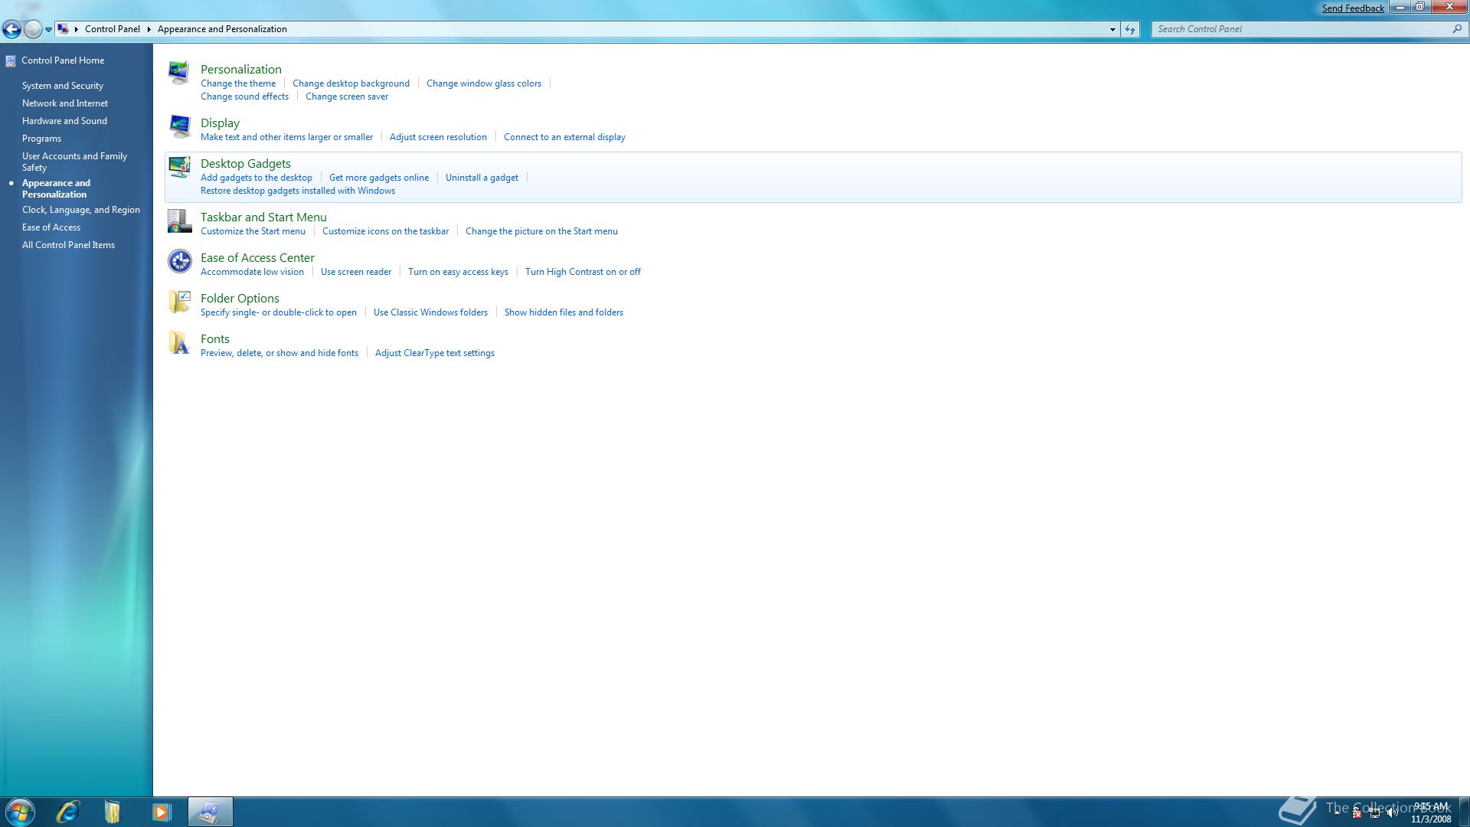The height and width of the screenshot is (827, 1470).
Task: Launch Internet Explorer from taskbar
Action: coord(67,812)
